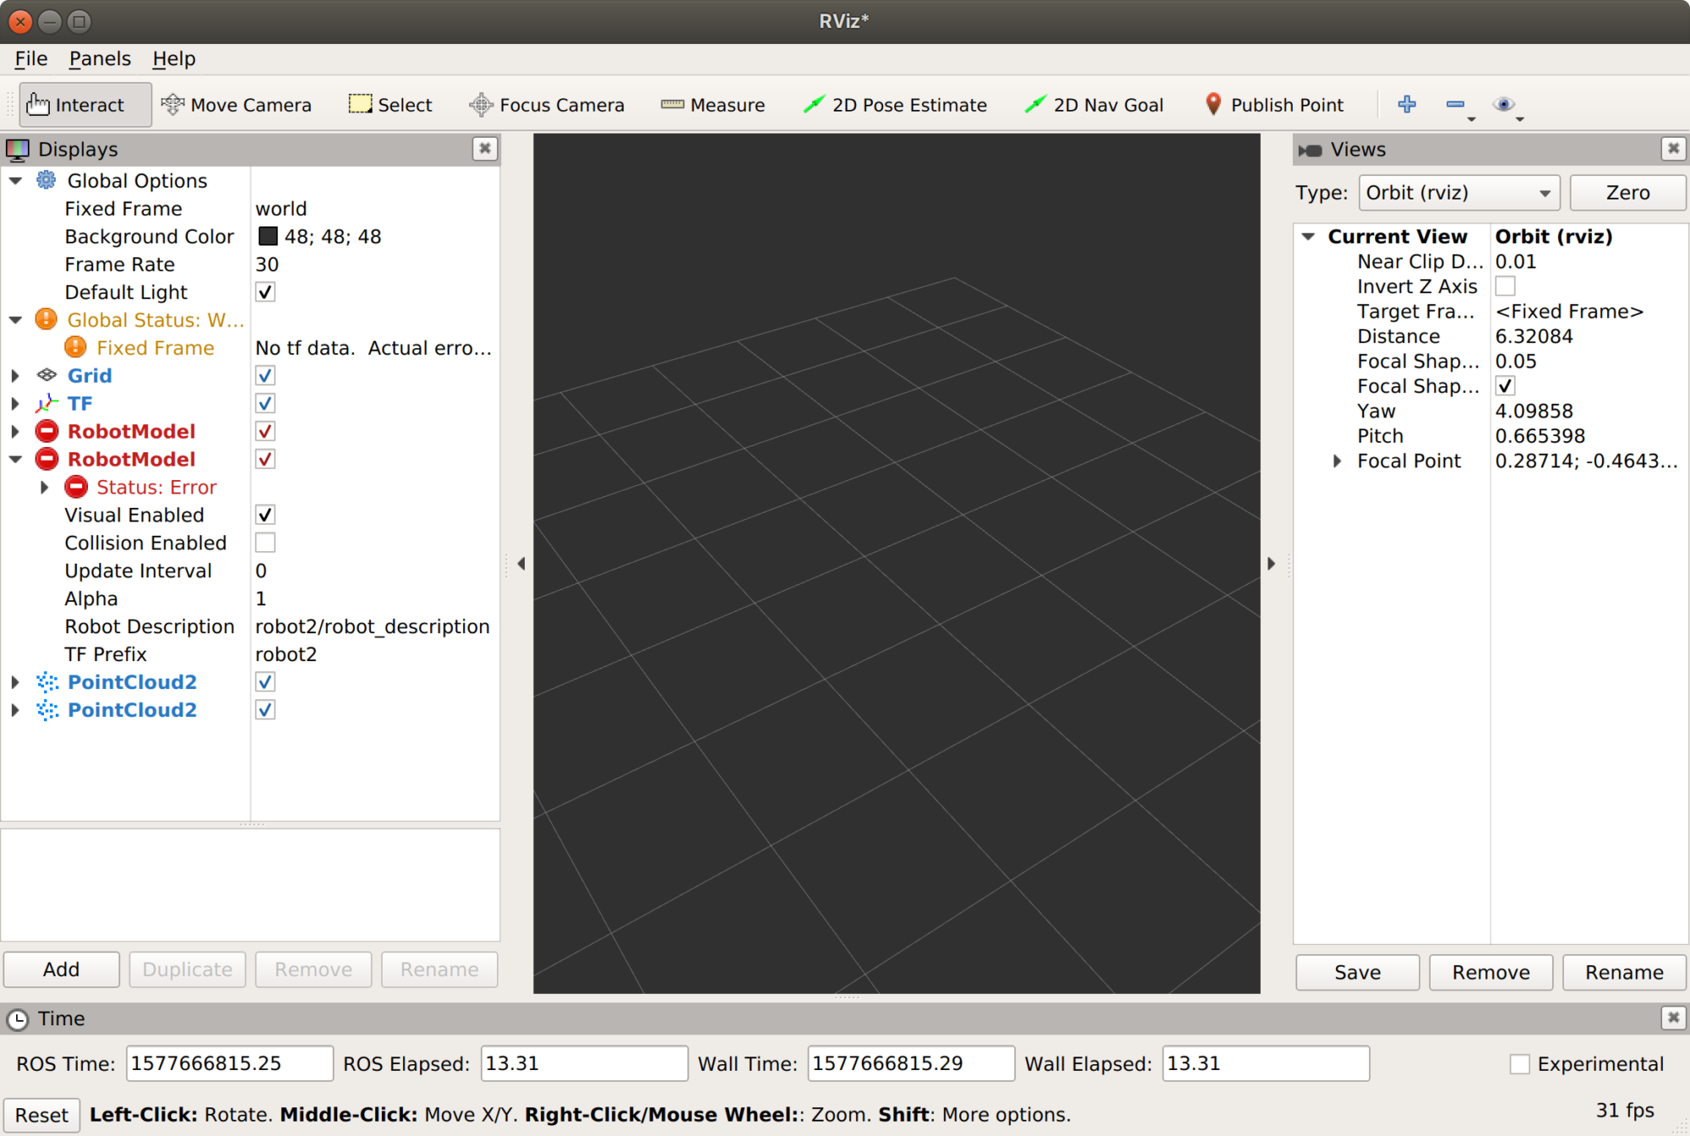The height and width of the screenshot is (1136, 1690).
Task: Select the 2D Nav Goal tool
Action: (1093, 105)
